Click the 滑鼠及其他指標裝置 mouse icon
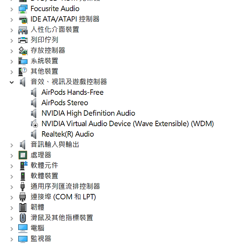Image resolution: width=251 pixels, height=245 pixels. coord(23,218)
